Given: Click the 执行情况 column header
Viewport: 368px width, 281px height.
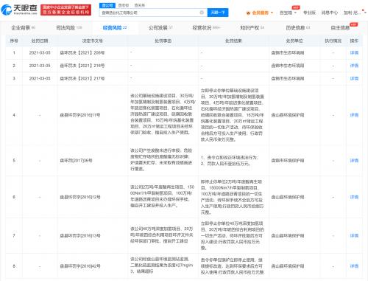Looking at the screenshot, I should coord(333,41).
